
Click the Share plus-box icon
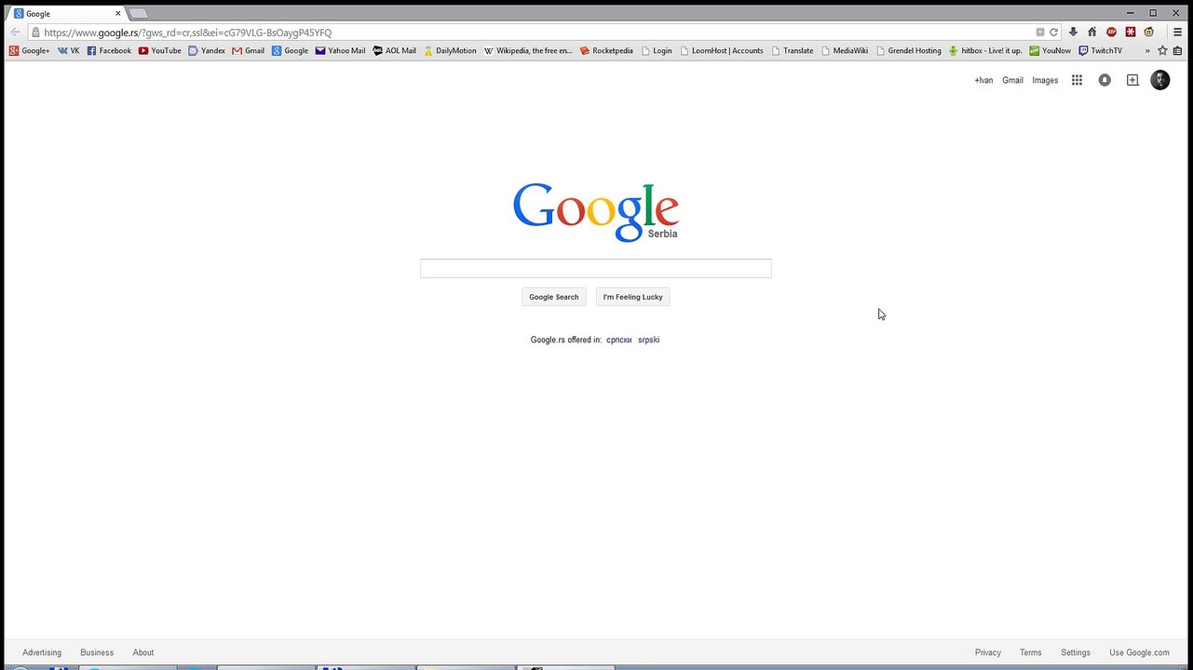1132,80
